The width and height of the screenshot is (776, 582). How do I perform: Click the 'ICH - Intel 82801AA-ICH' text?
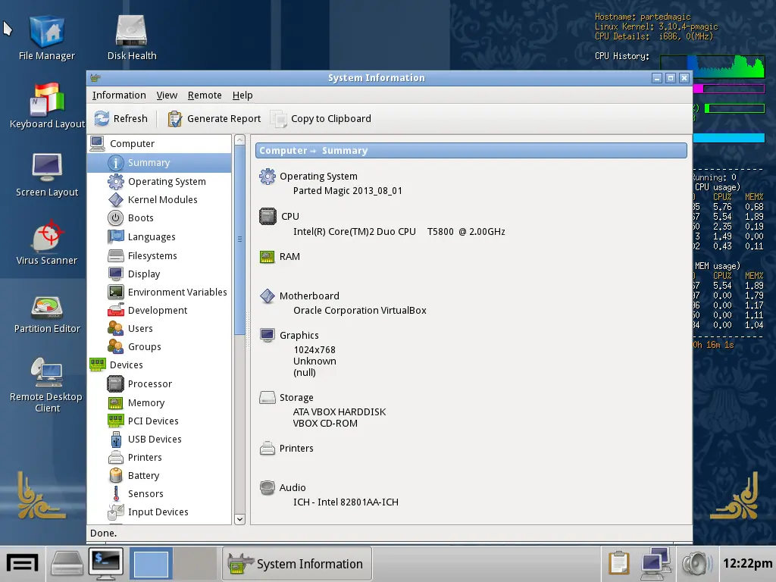[346, 502]
